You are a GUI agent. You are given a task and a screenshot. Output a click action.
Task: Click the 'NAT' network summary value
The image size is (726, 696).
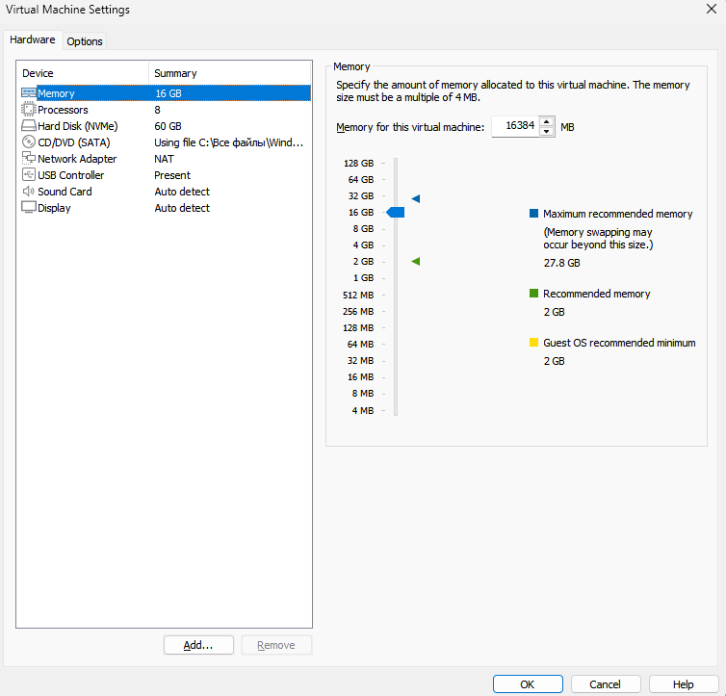(x=164, y=159)
